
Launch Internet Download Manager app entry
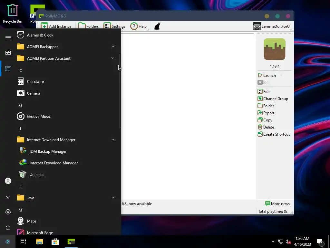[x=66, y=163]
